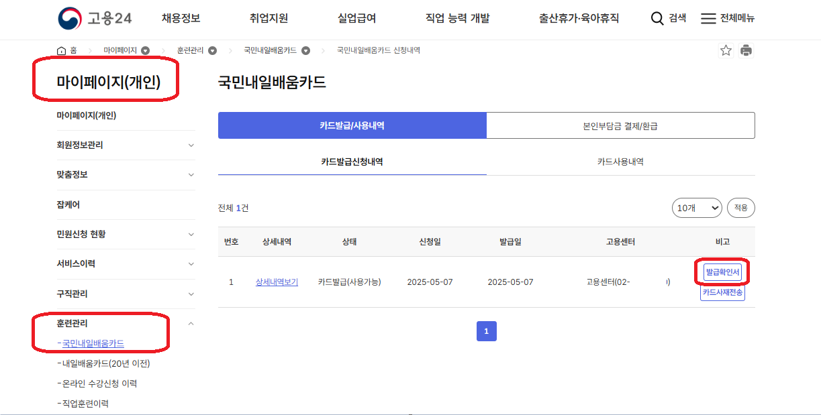Click the 발급확인서 button
This screenshot has height=415, width=821.
click(722, 271)
